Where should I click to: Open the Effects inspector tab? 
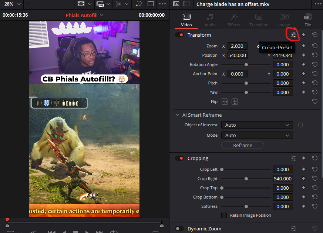pyautogui.click(x=234, y=20)
